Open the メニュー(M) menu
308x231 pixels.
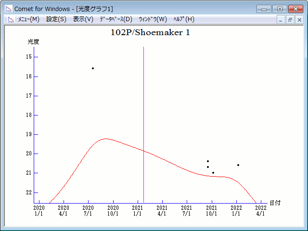tap(28, 19)
